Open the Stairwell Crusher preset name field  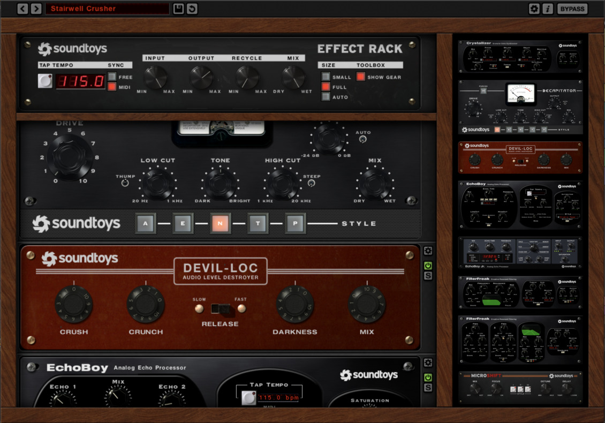(x=107, y=9)
